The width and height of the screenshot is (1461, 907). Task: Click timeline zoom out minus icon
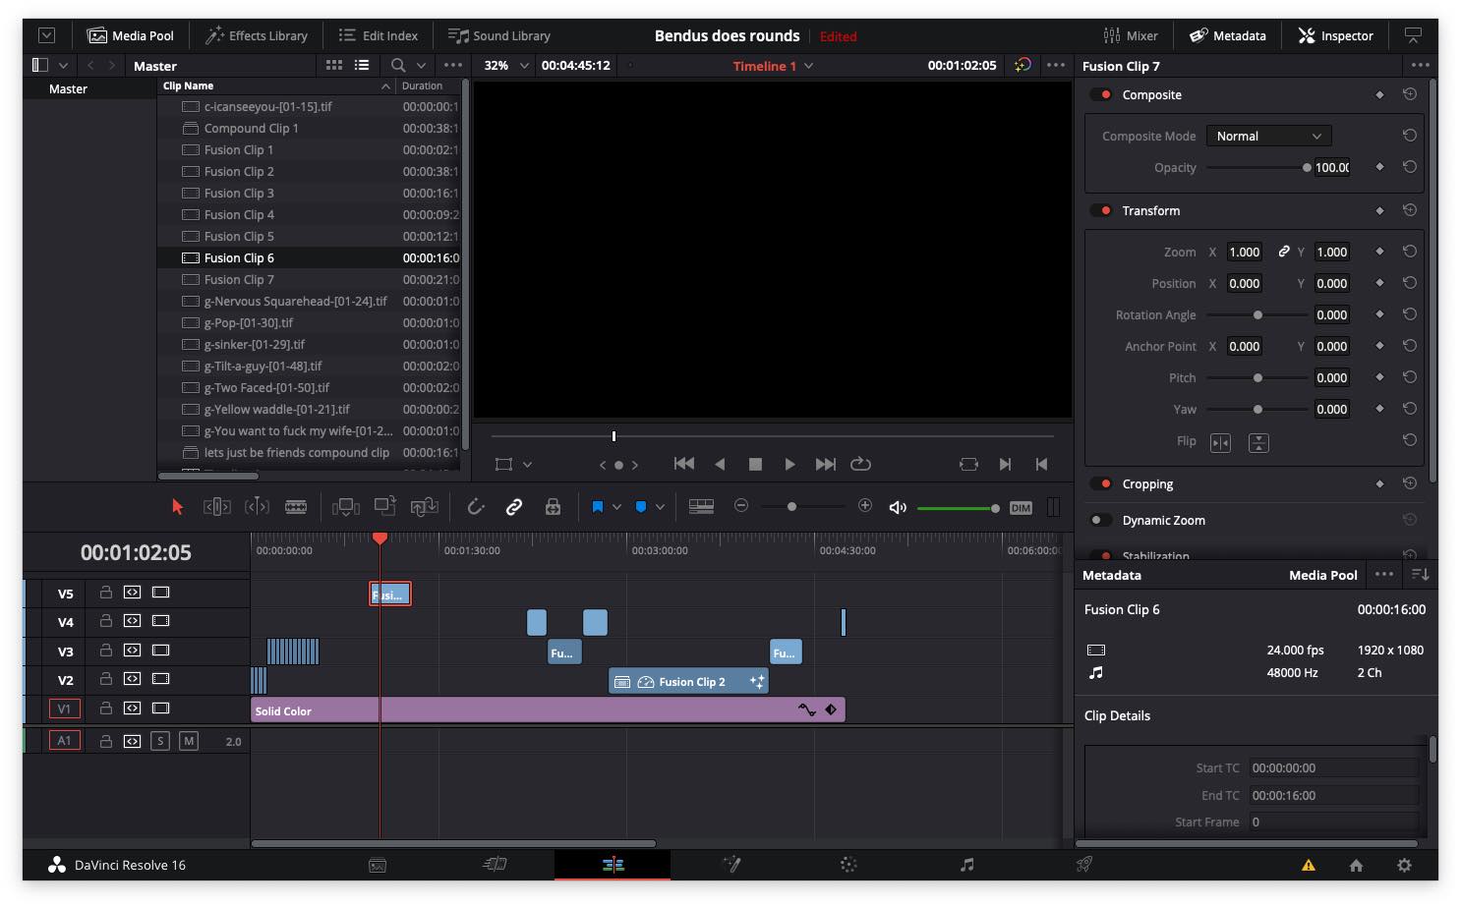tap(741, 506)
